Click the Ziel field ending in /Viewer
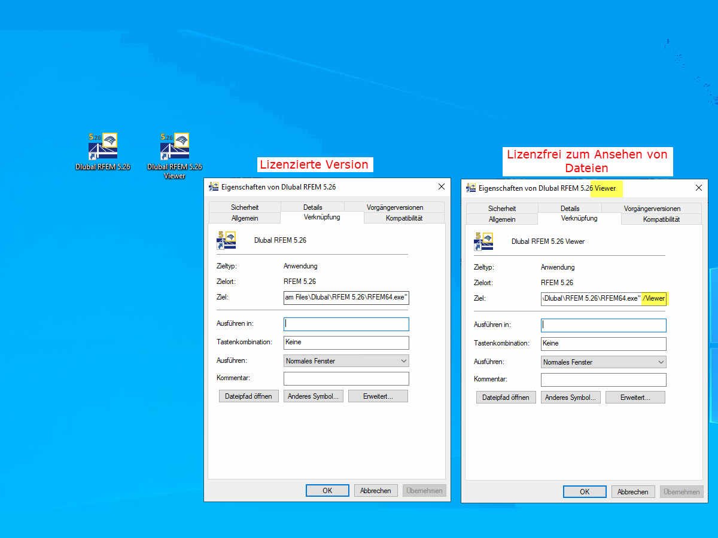 tap(604, 298)
